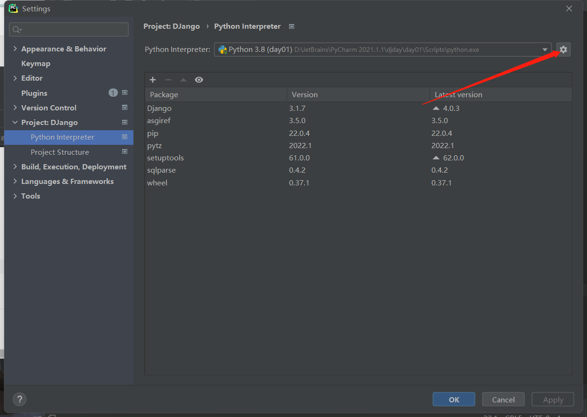Select the wheel package row

358,183
